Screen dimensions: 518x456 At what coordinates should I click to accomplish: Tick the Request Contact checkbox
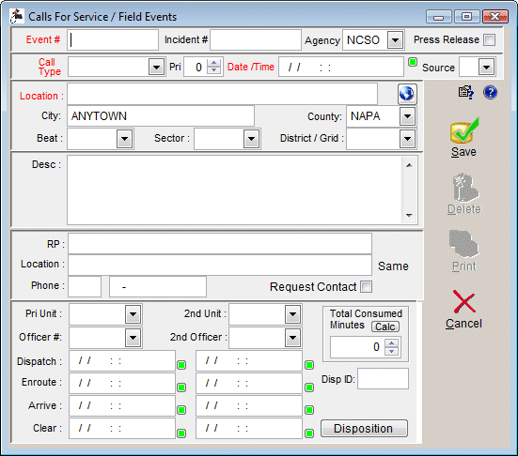pyautogui.click(x=366, y=286)
